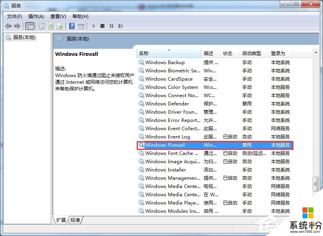Sort by the 名称 column header

click(x=169, y=53)
